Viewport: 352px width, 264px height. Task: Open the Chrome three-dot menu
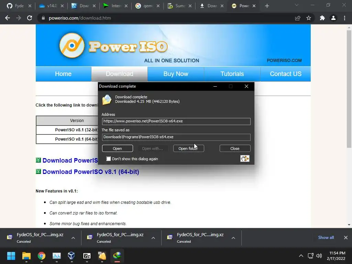[344, 18]
